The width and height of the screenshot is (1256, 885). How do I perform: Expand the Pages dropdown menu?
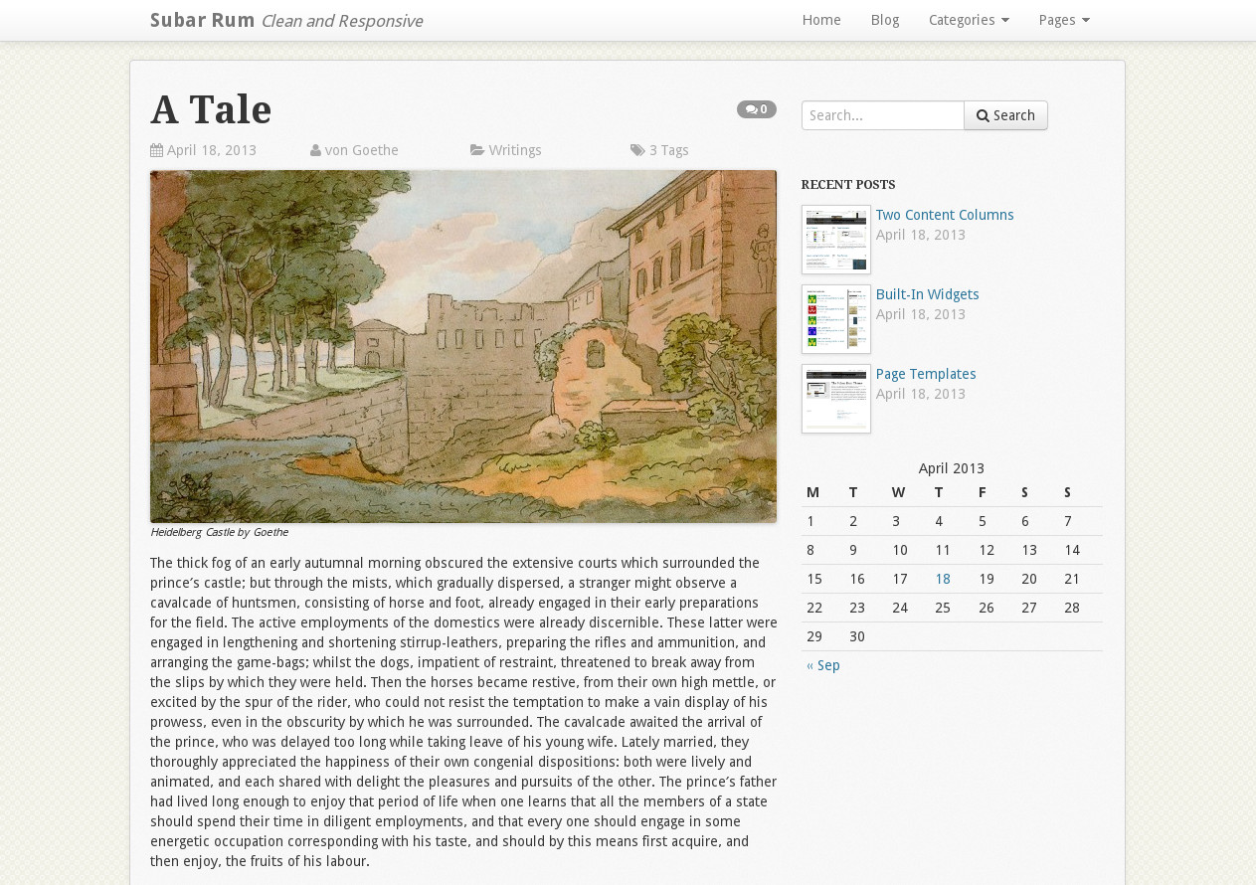tap(1064, 20)
